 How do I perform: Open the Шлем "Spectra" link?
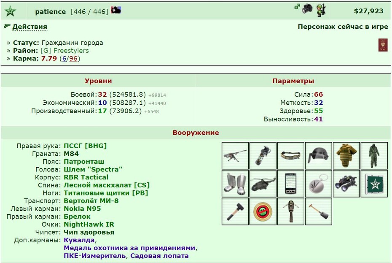tap(93, 169)
